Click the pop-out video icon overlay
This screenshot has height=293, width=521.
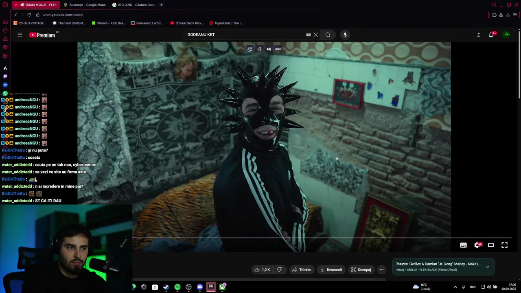(250, 49)
